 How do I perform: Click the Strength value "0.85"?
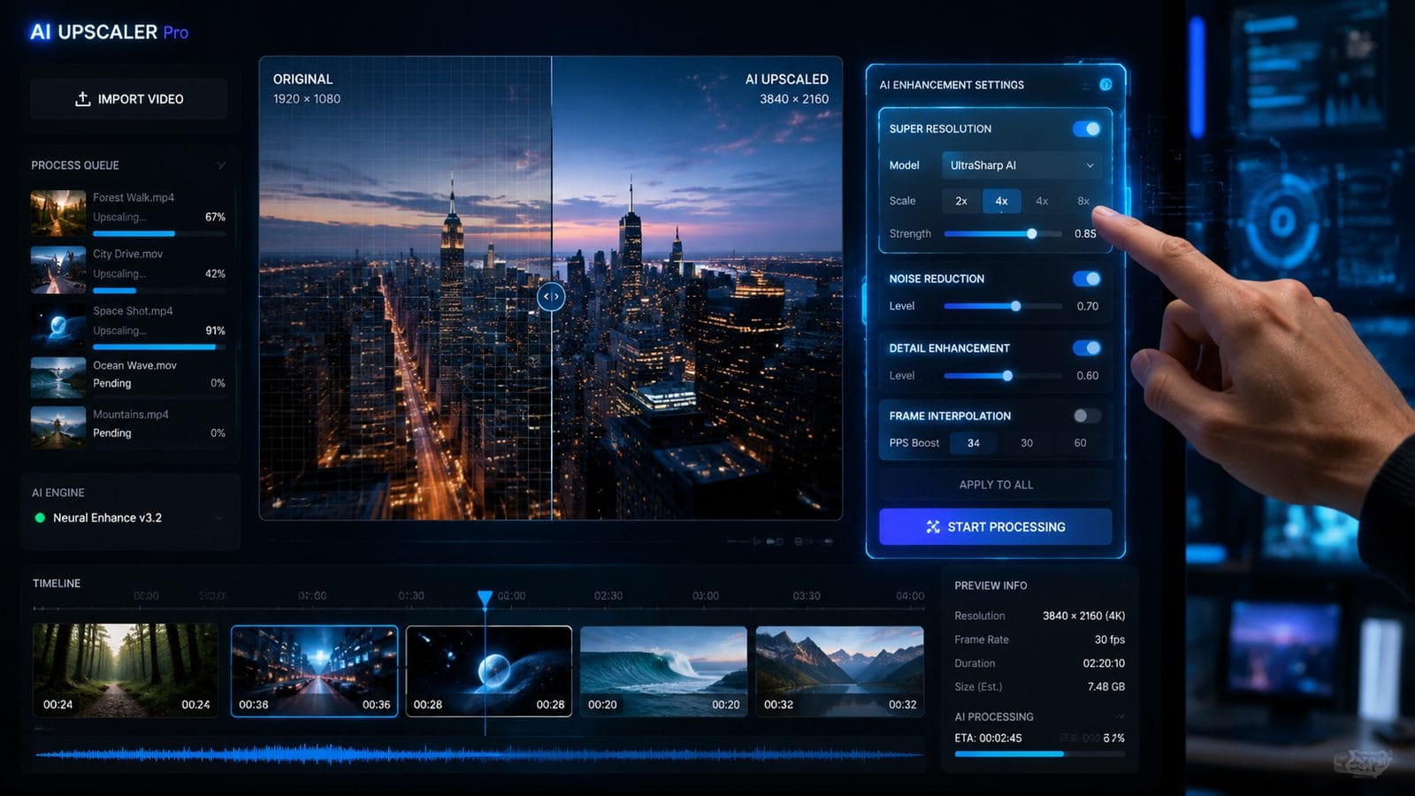tap(1085, 234)
